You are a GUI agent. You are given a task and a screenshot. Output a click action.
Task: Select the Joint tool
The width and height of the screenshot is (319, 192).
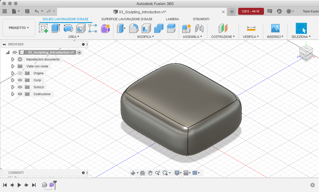tap(199, 28)
